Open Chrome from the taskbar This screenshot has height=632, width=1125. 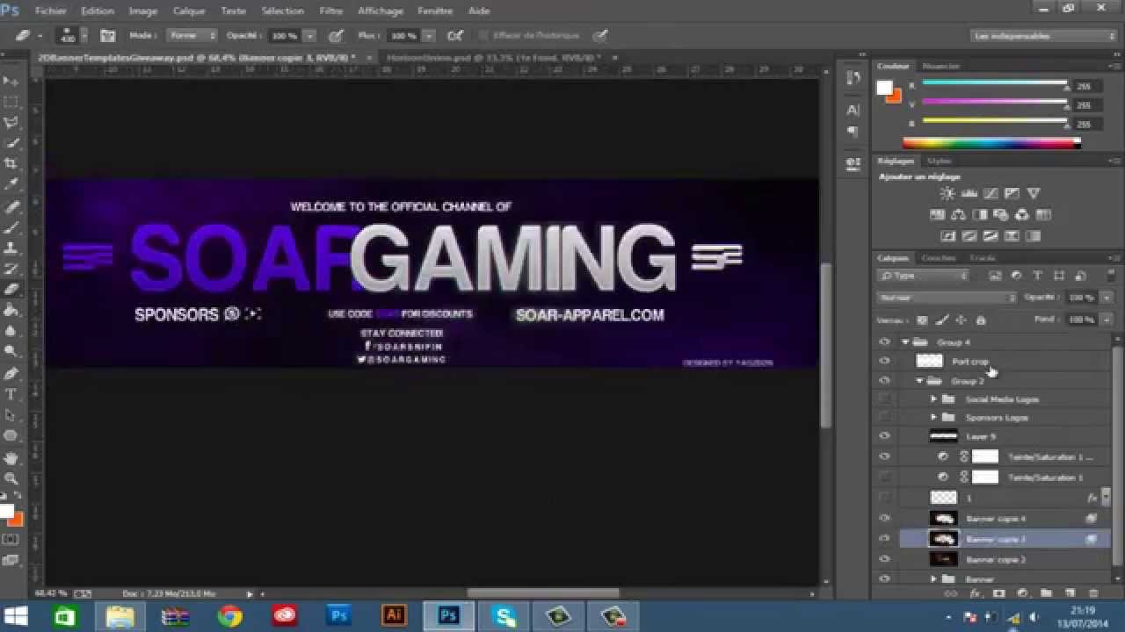tap(230, 616)
